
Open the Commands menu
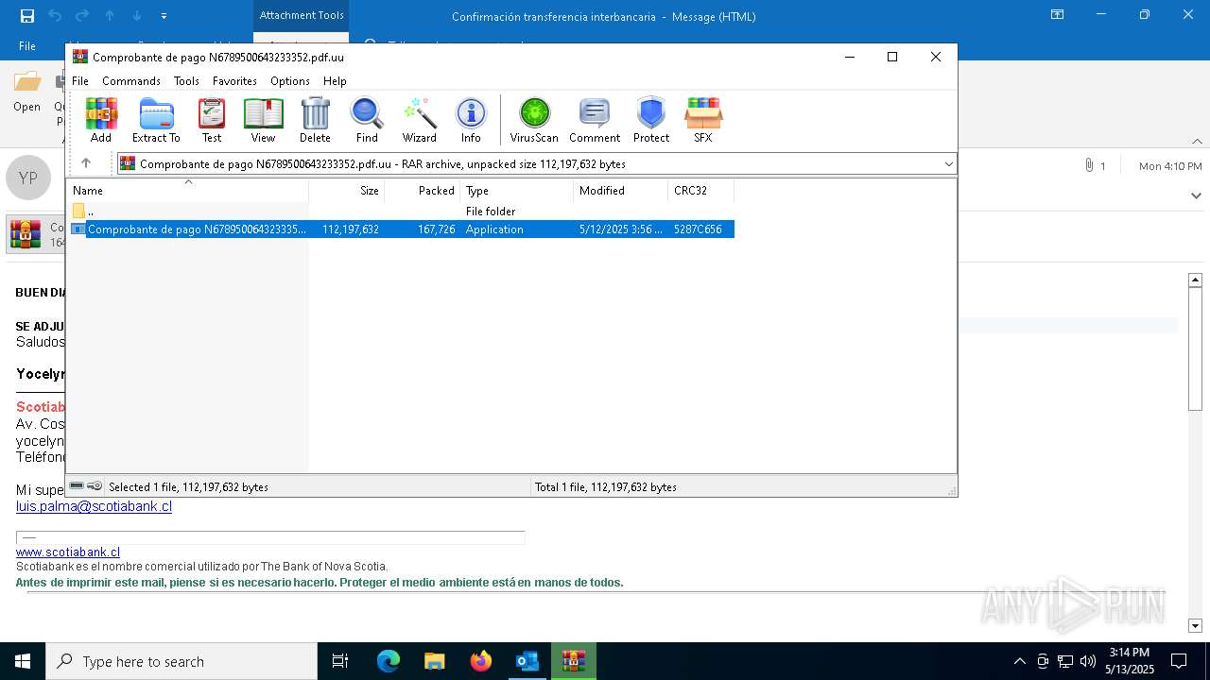(131, 81)
